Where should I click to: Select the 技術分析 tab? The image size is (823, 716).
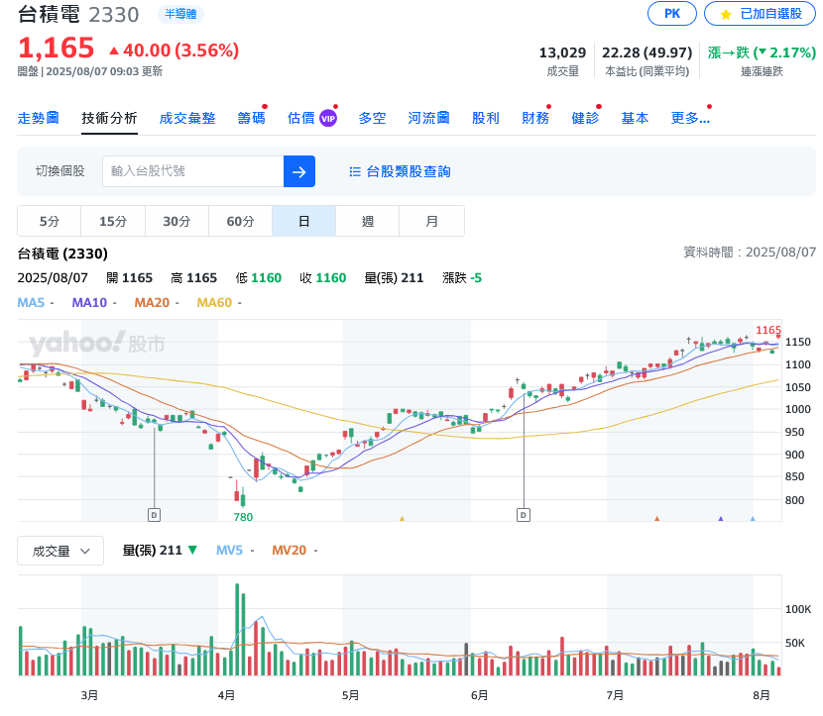click(x=109, y=118)
